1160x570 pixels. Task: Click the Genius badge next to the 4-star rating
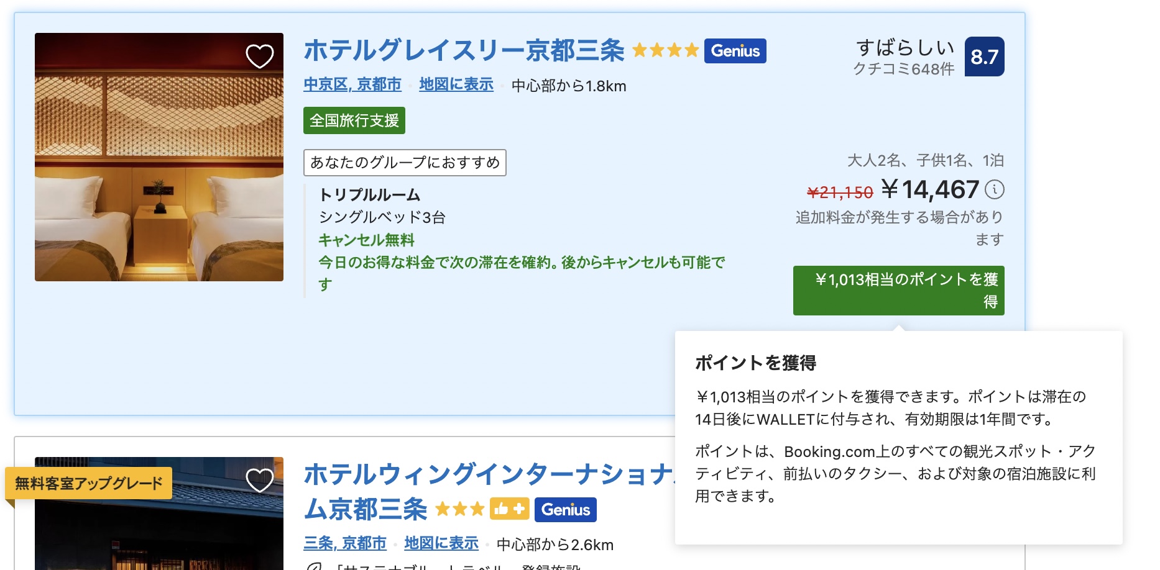[735, 52]
